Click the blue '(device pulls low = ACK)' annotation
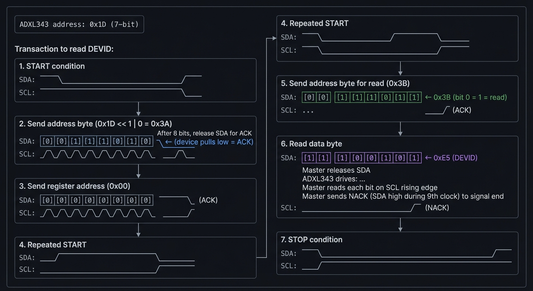Screen dimensions: 533x291 (x=209, y=142)
